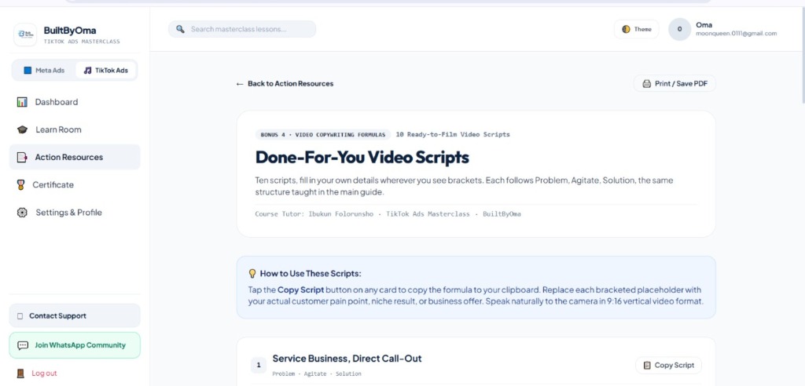Open Learn Room from the sidebar

point(75,129)
